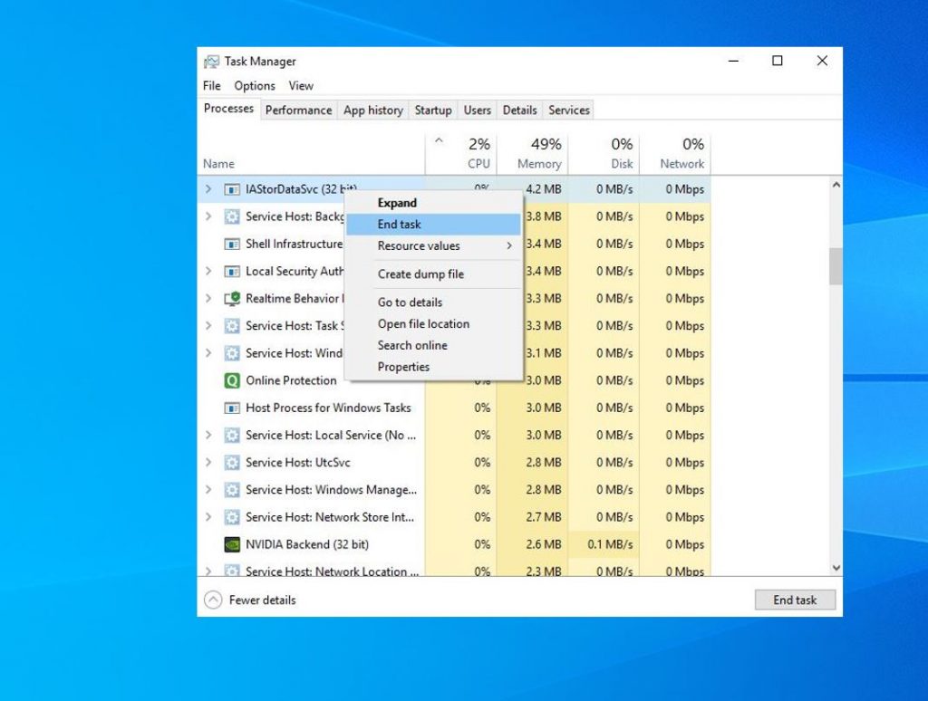Select Search online for IAStorDataSvc
928x701 pixels.
point(412,345)
